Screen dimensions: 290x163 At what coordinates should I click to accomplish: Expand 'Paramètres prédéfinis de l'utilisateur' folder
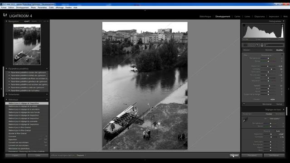click(x=9, y=91)
